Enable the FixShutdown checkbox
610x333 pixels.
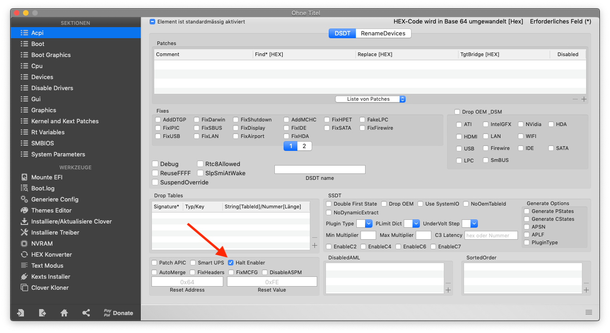[x=236, y=120]
